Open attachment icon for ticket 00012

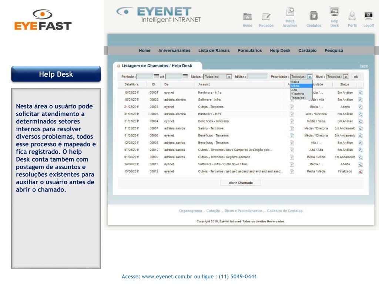coord(292,172)
